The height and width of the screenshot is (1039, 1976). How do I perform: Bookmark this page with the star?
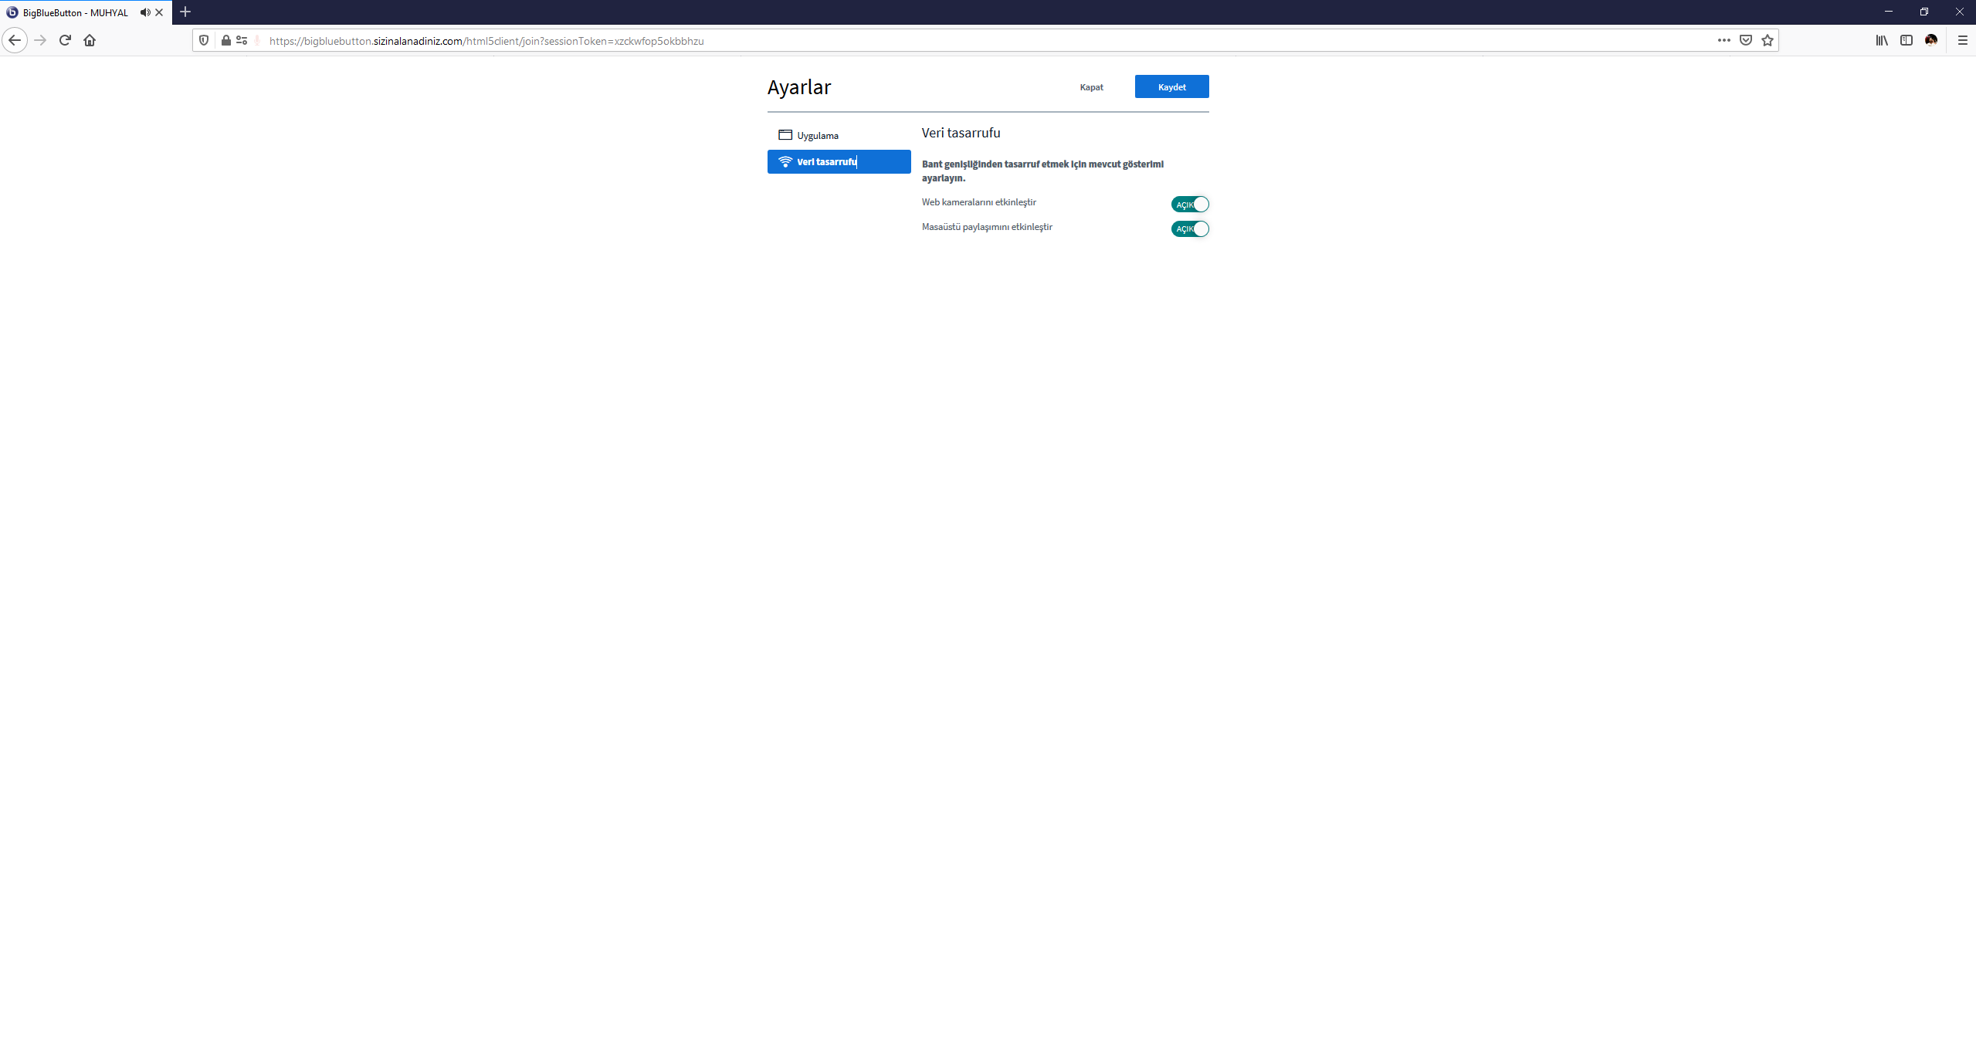[1768, 40]
